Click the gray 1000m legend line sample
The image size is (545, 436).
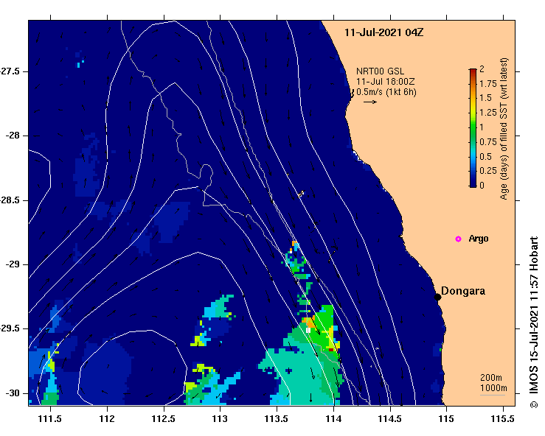pyautogui.click(x=493, y=395)
